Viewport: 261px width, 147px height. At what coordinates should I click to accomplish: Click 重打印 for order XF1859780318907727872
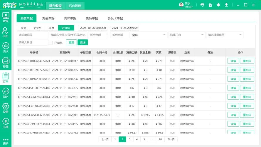[247, 70]
